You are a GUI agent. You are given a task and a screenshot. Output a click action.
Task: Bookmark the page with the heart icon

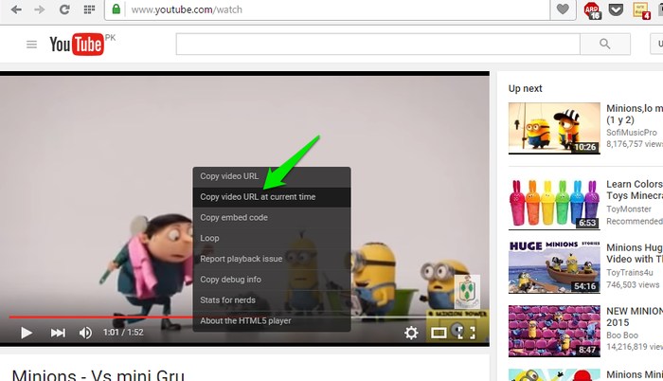pyautogui.click(x=563, y=9)
